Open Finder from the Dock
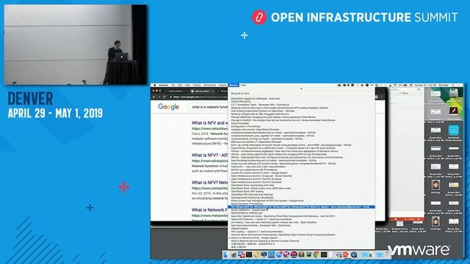 pyautogui.click(x=226, y=254)
